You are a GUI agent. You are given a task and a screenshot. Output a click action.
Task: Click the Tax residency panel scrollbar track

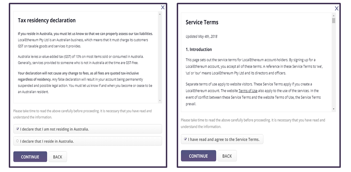coord(160,56)
